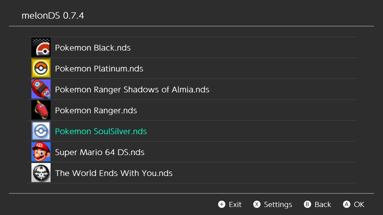Click the Pokemon Ranger red styler icon
Image resolution: width=383 pixels, height=215 pixels.
pyautogui.click(x=41, y=110)
